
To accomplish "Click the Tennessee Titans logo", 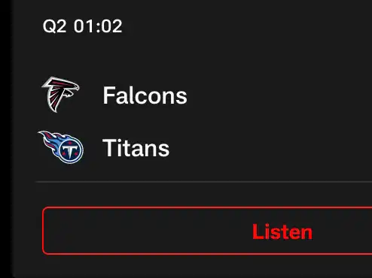I will (x=61, y=147).
